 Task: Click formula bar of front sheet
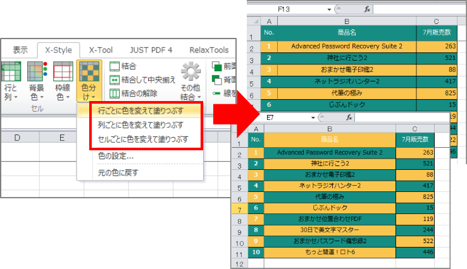pyautogui.click(x=402, y=117)
